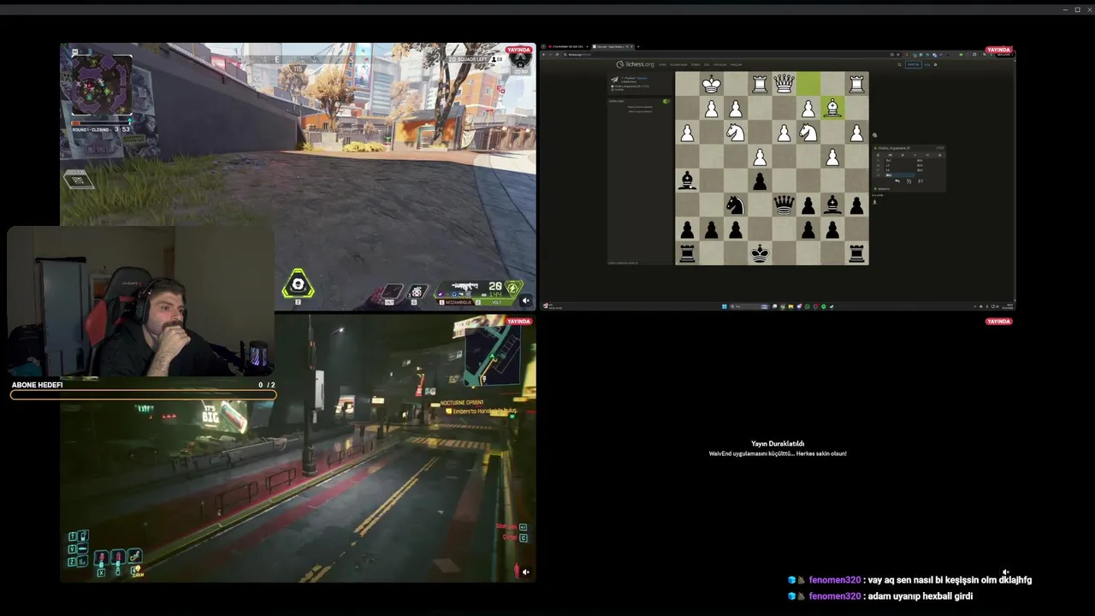1095x616 pixels.
Task: Open the WhatsApp icon in the streamed taskbar
Action: point(808,306)
